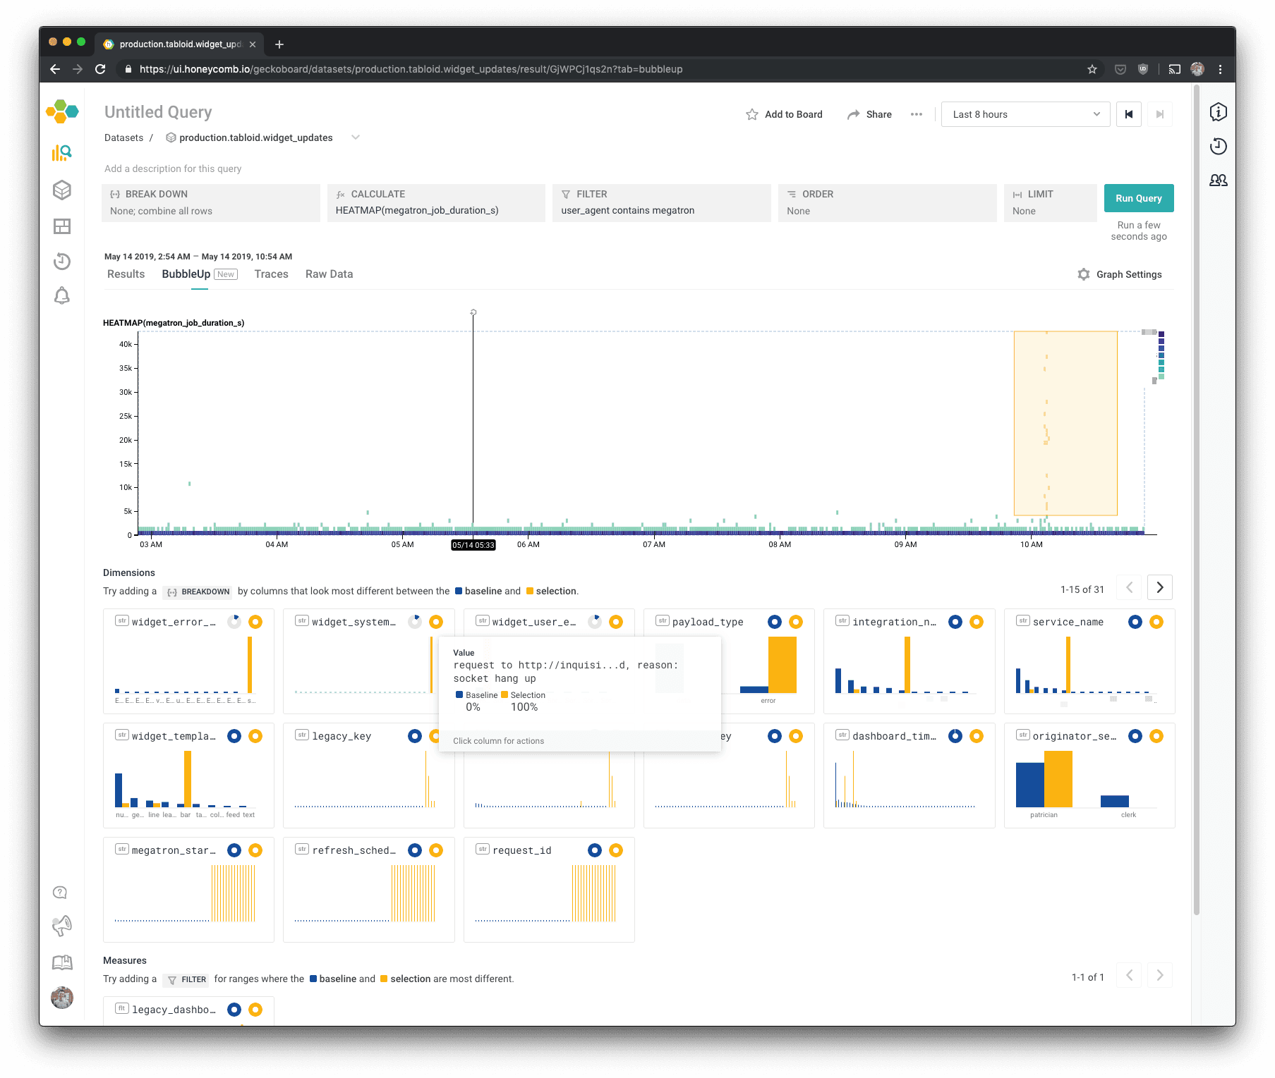Screen dimensions: 1275x1078
Task: Go to next page of Dimensions
Action: pos(1160,587)
